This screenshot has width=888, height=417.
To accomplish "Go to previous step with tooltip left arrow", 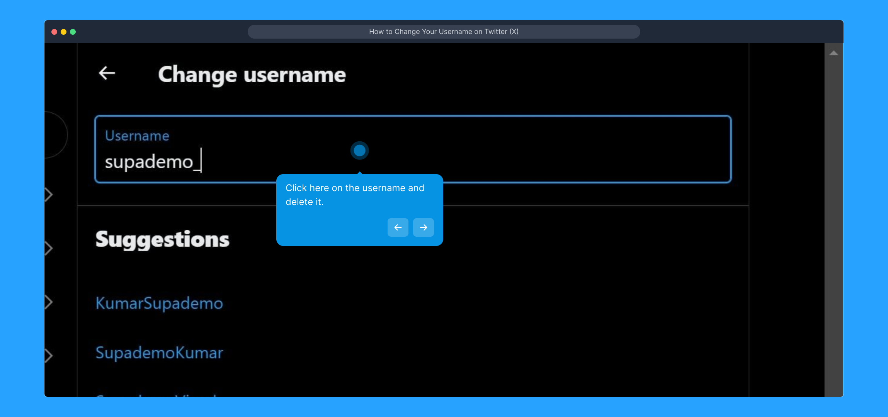I will pyautogui.click(x=398, y=227).
